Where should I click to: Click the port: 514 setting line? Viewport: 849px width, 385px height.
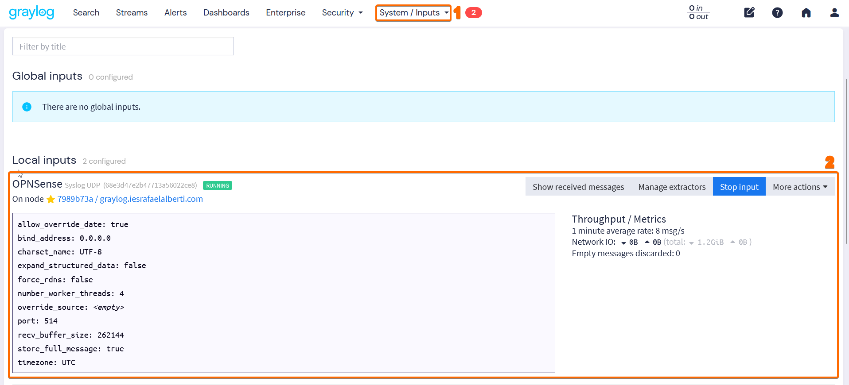38,321
